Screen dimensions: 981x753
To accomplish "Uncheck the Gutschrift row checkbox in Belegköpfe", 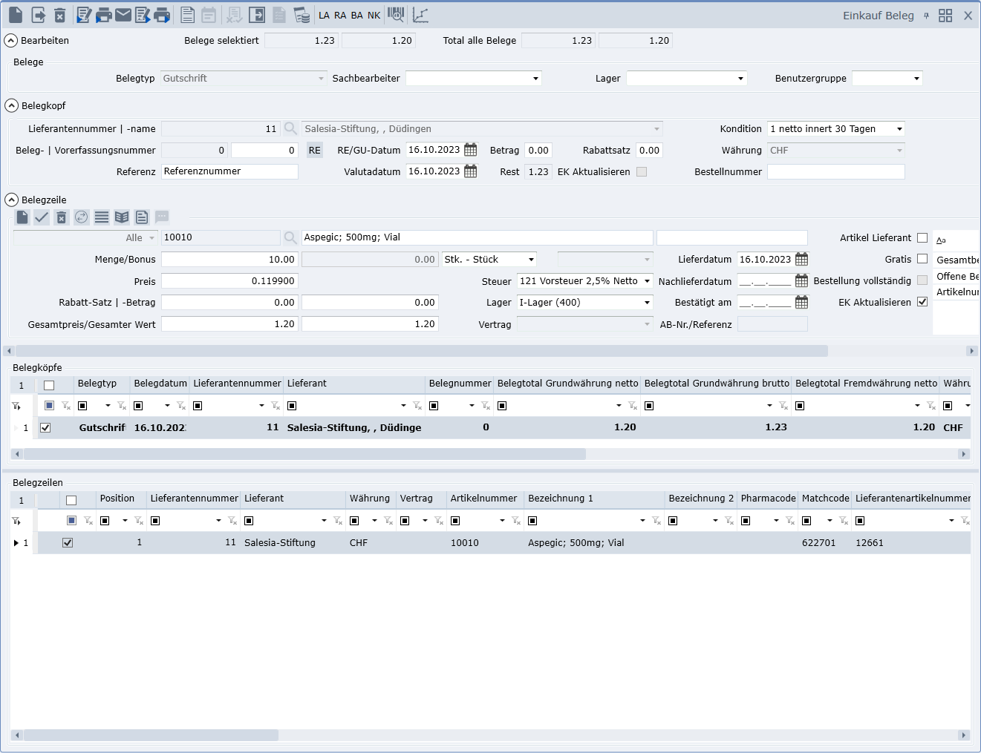I will pyautogui.click(x=45, y=428).
